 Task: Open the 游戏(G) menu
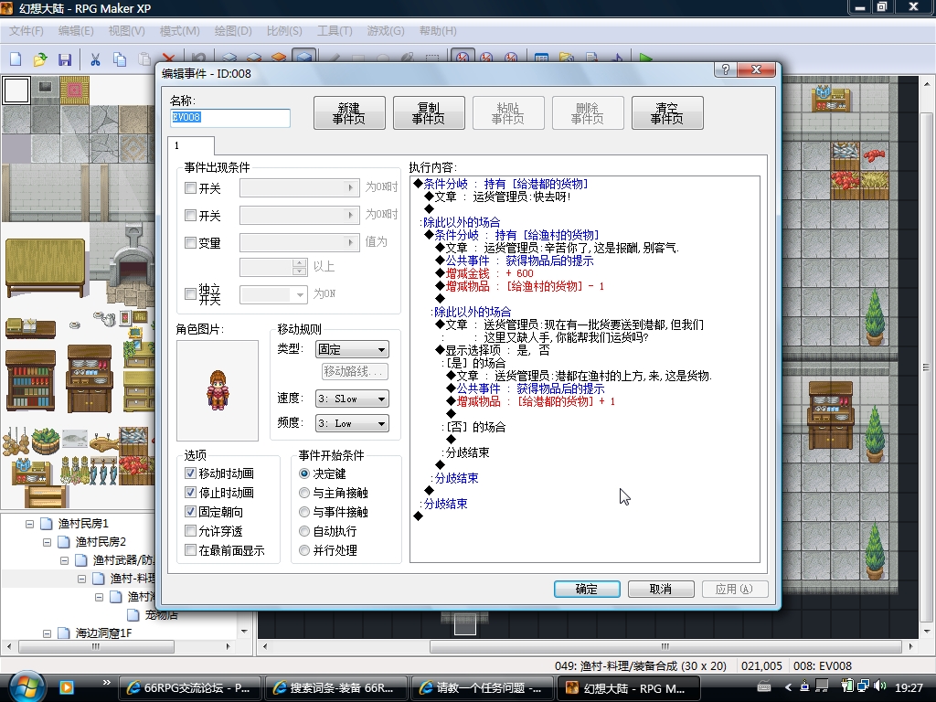click(x=386, y=30)
